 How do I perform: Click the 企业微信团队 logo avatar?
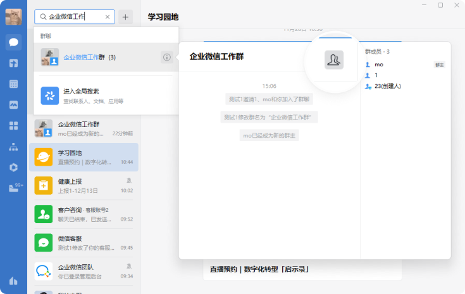click(43, 271)
